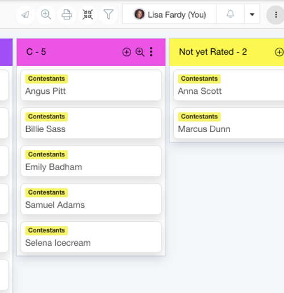The width and height of the screenshot is (284, 293).
Task: Click the paper plane send icon
Action: click(26, 15)
